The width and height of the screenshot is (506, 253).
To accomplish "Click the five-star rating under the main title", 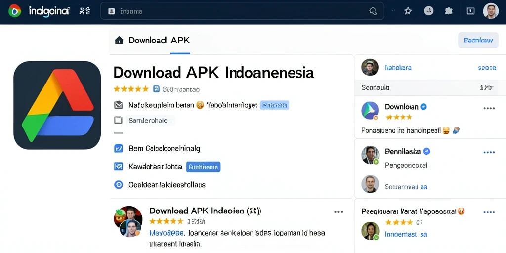I will coord(131,89).
